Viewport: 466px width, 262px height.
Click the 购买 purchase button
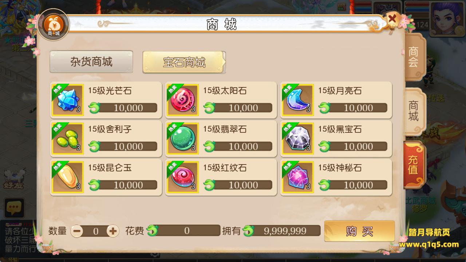359,231
